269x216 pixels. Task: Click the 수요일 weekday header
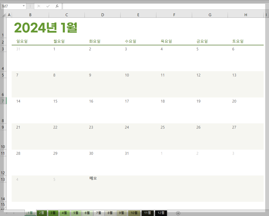pos(130,41)
